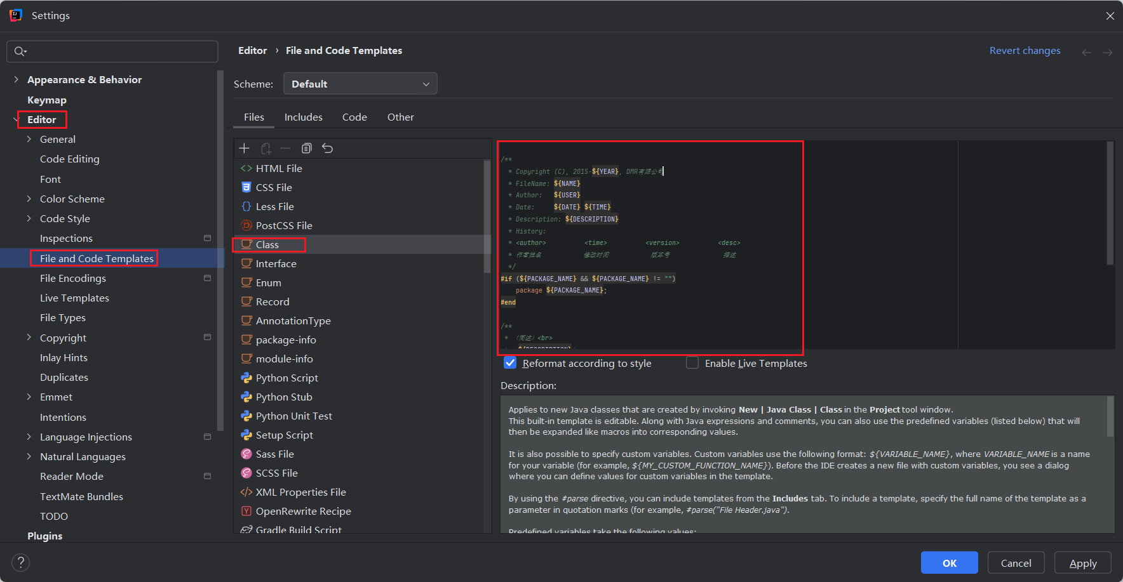Click the Reader Mode project-level icon
Screen dimensions: 1123x582
coord(207,476)
